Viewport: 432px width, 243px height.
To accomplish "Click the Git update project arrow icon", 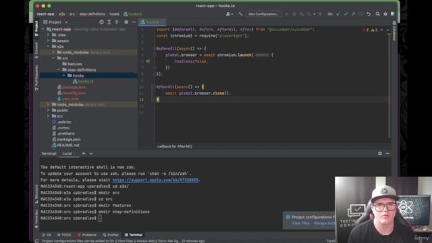I will [x=338, y=13].
